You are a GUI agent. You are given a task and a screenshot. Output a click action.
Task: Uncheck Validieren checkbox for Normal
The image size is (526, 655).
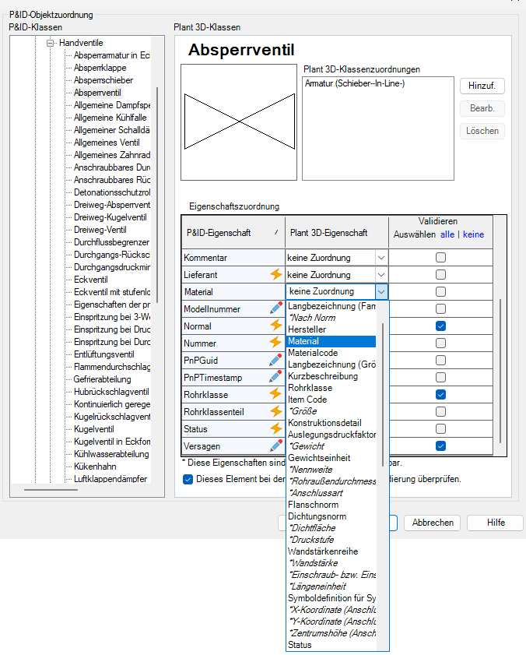tap(440, 326)
